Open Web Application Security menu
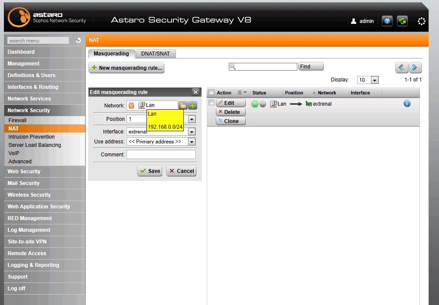This screenshot has height=305, width=439. [x=45, y=207]
